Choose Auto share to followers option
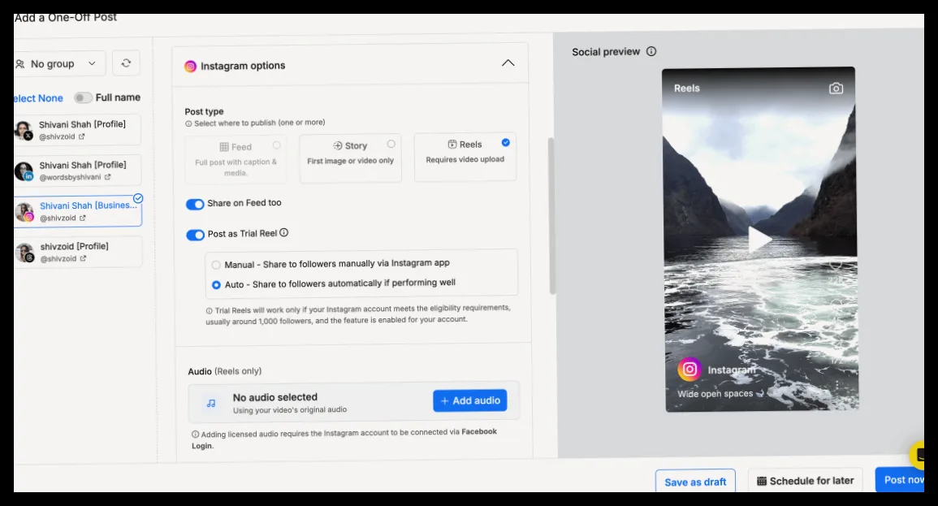The image size is (938, 506). [216, 285]
